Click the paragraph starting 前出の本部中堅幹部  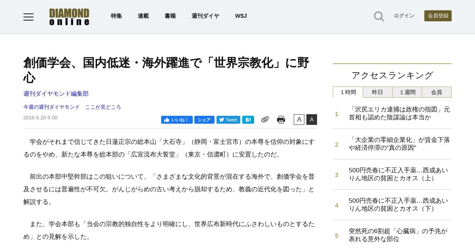pyautogui.click(x=169, y=189)
